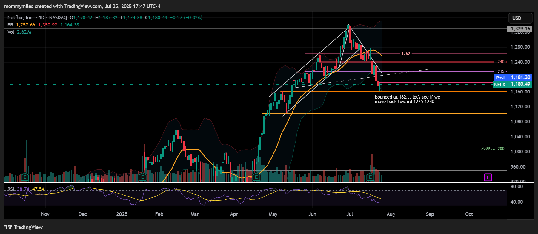Click the 2025 label on time axis
This screenshot has height=234, width=538.
(122, 214)
